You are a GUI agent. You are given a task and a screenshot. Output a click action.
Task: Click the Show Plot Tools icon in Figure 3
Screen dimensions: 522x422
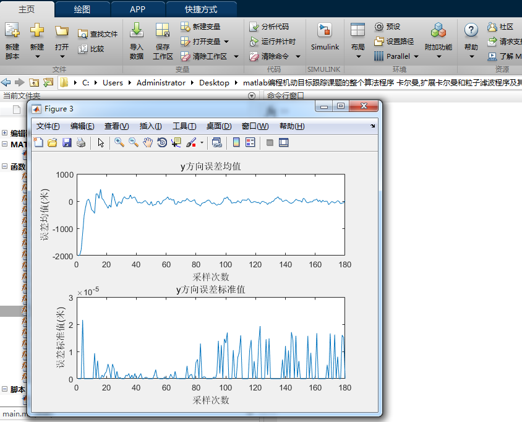284,142
